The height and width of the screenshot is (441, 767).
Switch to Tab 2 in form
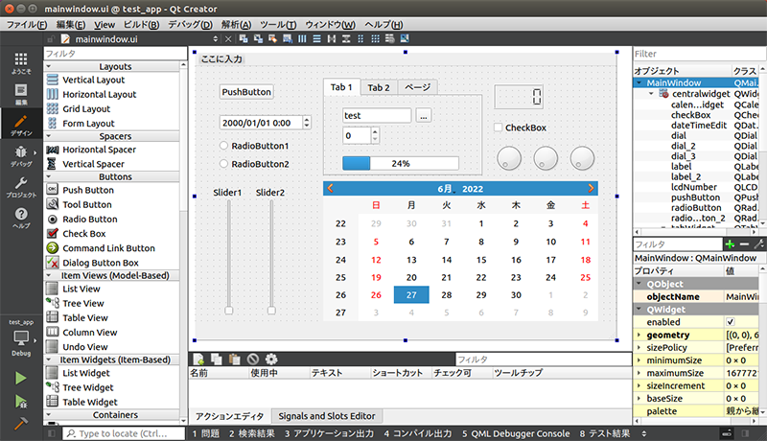pos(379,87)
